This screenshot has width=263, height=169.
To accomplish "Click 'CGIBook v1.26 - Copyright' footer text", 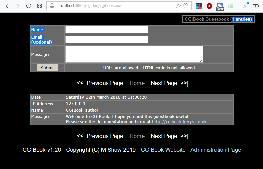I will (79, 150).
